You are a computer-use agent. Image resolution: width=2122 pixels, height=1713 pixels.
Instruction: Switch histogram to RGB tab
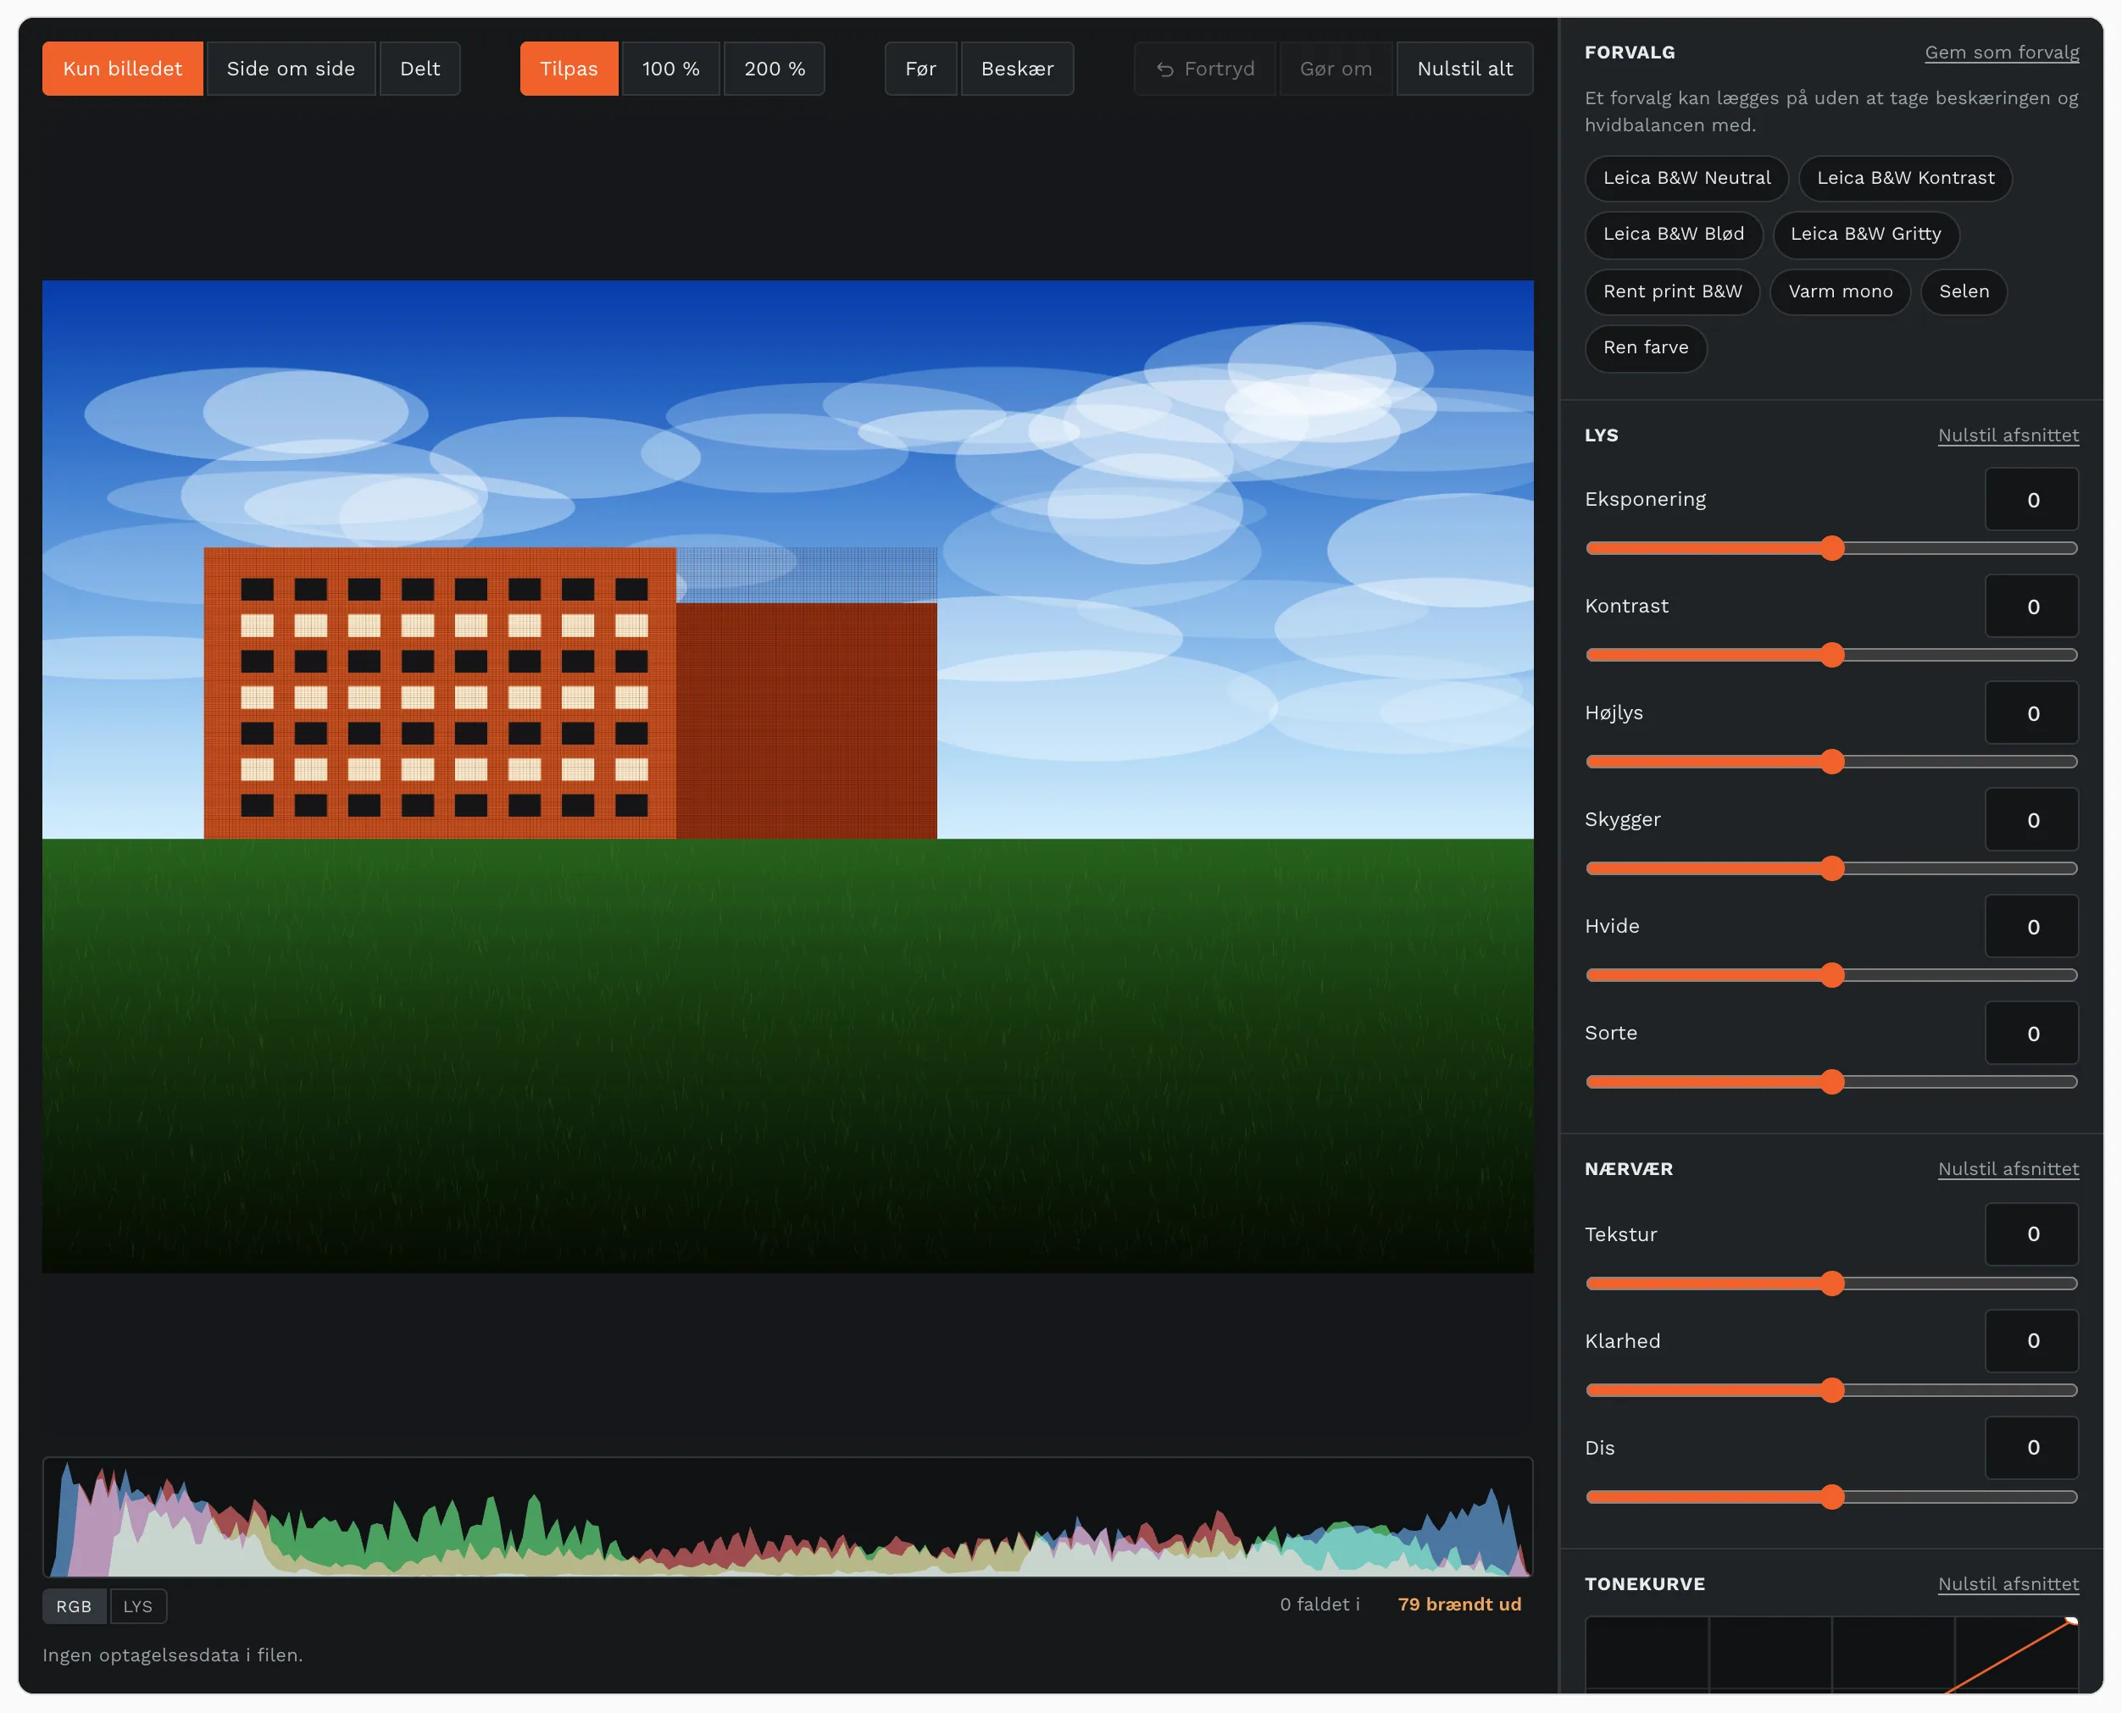74,1606
